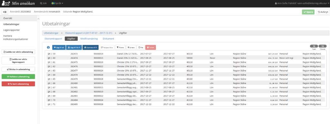Open edit icon for row 63
Image resolution: width=330 pixels, height=124 pixels.
pyautogui.click(x=49, y=71)
